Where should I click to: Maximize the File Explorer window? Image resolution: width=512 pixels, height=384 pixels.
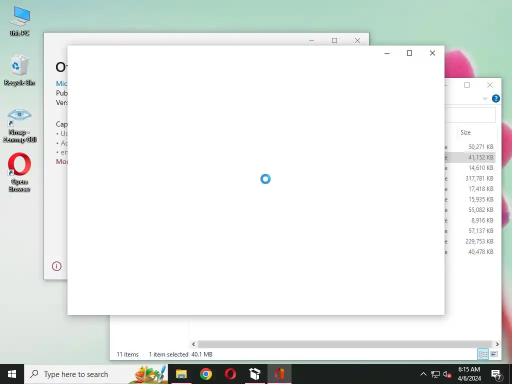pos(467,85)
